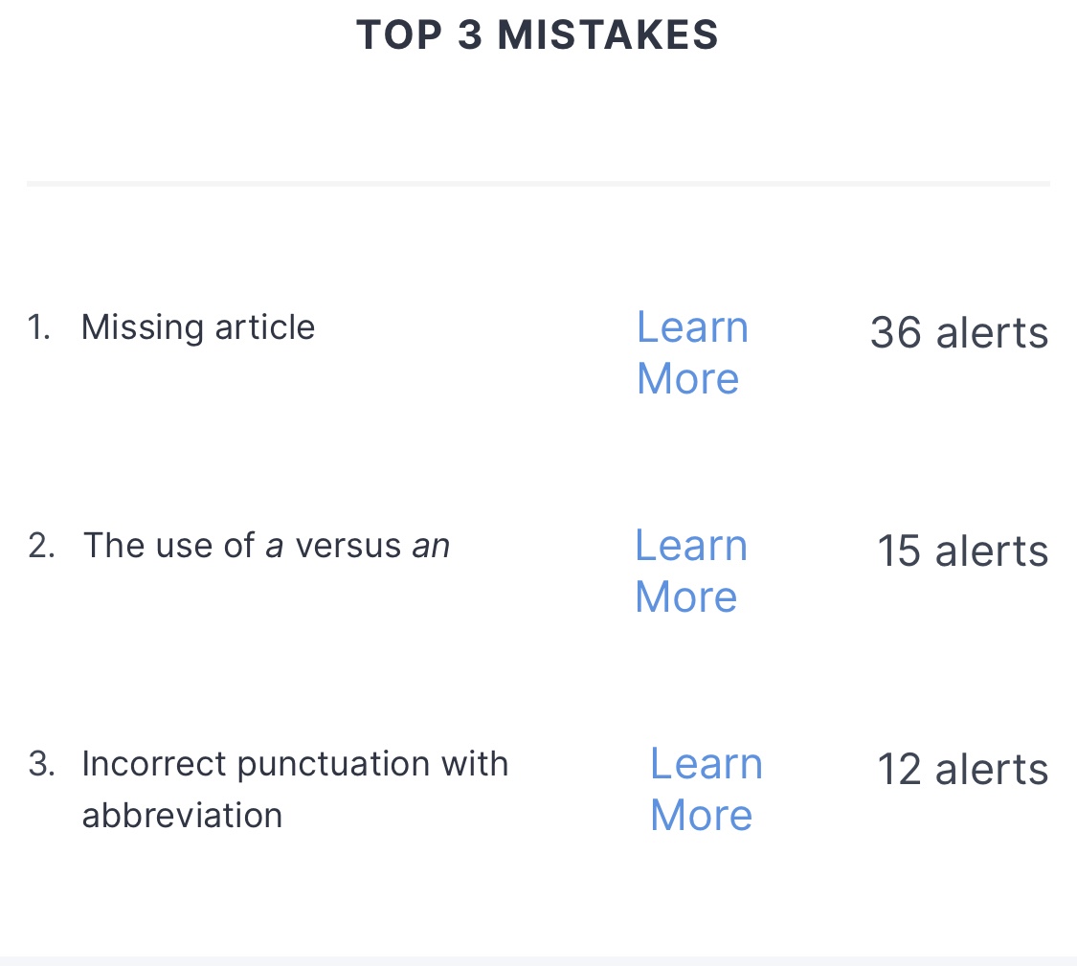Open Learn More for Missing article
The height and width of the screenshot is (966, 1077).
coord(691,352)
